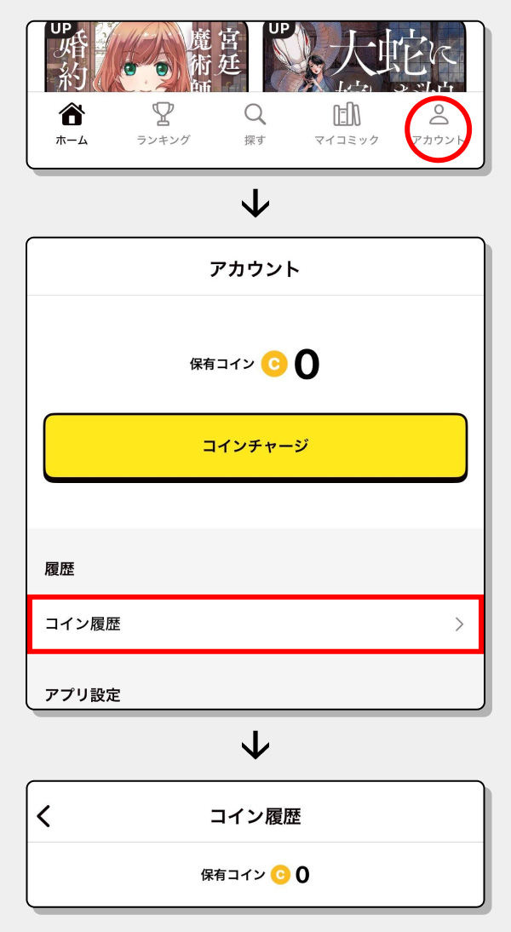Tap the アカウント person icon
Viewport: 511px width, 932px height.
(438, 114)
